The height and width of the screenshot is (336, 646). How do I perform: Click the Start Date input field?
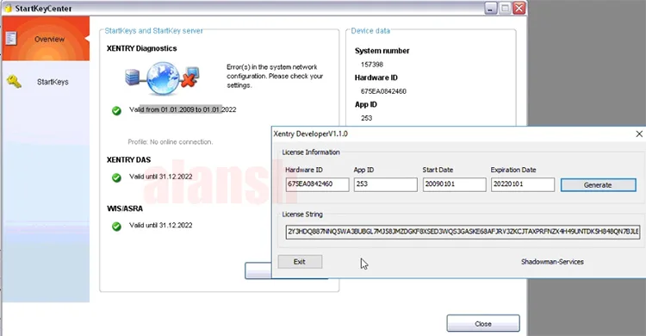(454, 184)
